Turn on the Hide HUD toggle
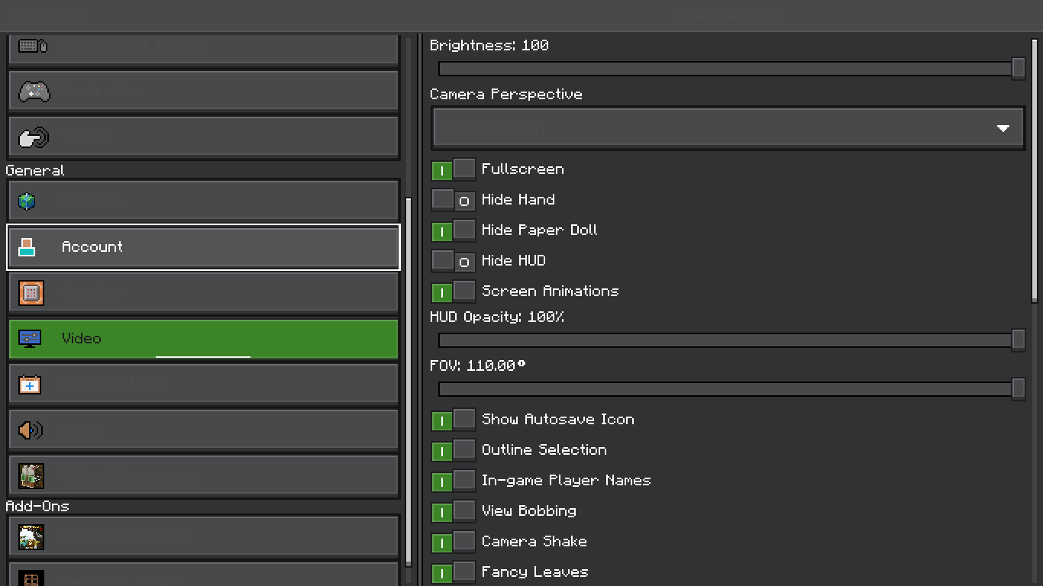 pos(454,261)
